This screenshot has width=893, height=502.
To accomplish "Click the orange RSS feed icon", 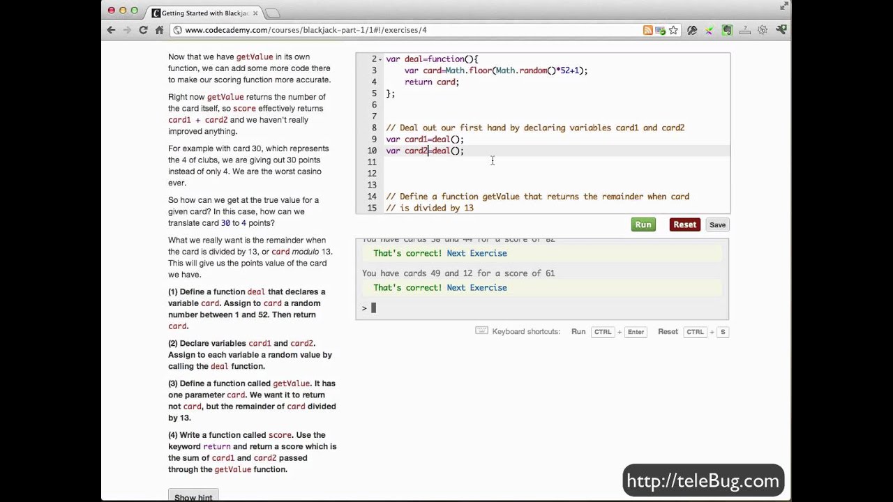I will tap(648, 30).
